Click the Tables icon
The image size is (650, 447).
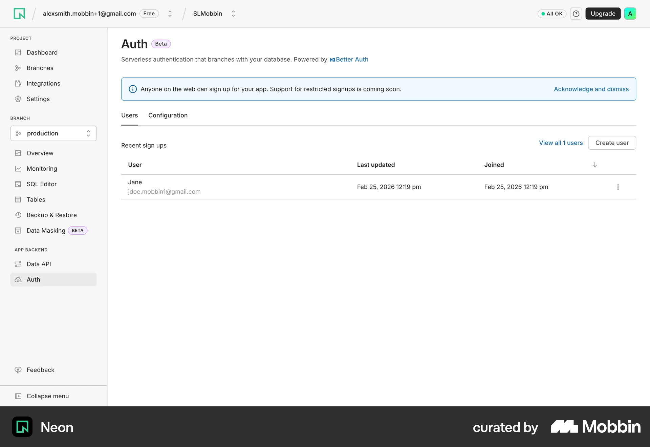click(18, 199)
